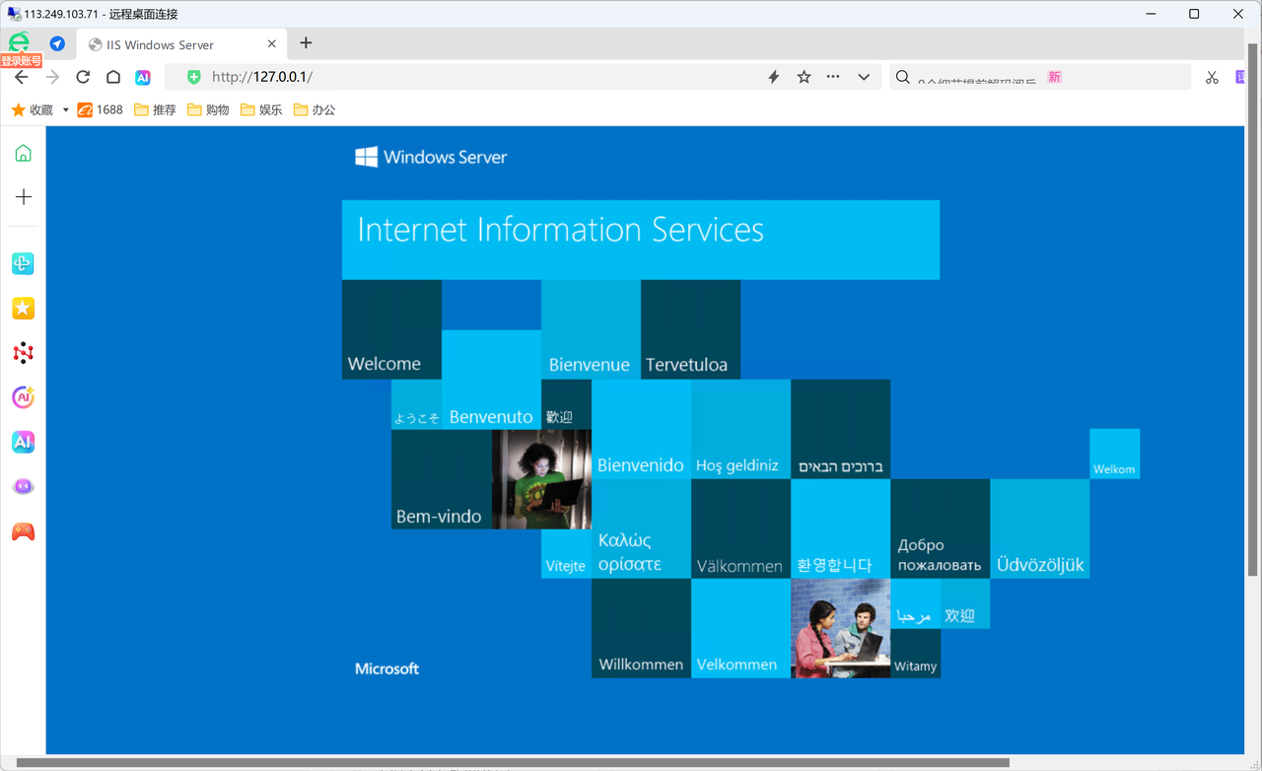Click the Welcome tile
This screenshot has width=1262, height=771.
[391, 329]
